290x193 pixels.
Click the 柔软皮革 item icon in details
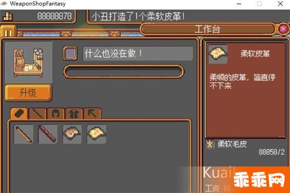pos(218,54)
